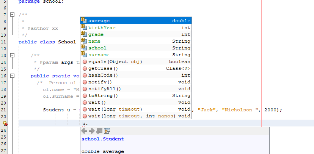314x154 pixels.
Task: Select wait(long timeout, int nanos) suggestion
Action: click(136, 116)
